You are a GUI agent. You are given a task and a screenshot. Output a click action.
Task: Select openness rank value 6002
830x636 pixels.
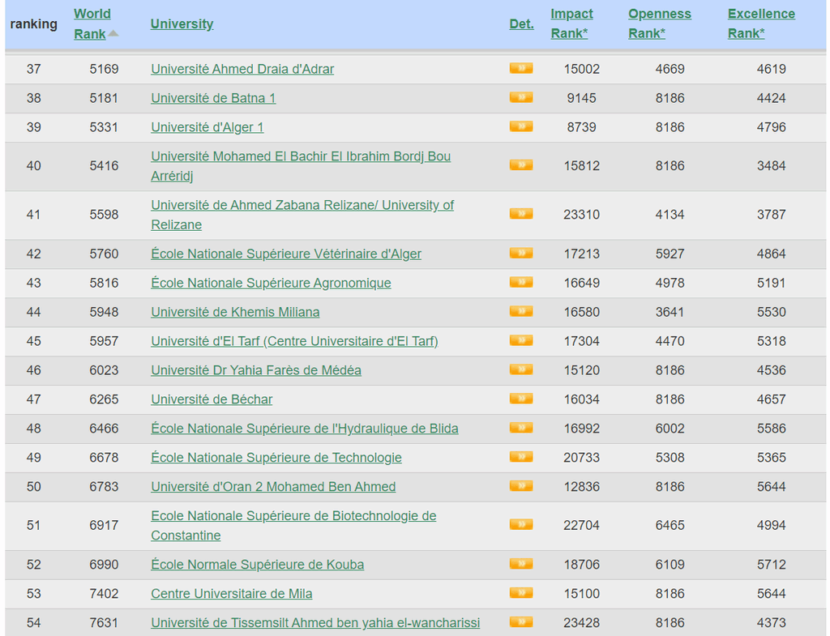point(670,429)
